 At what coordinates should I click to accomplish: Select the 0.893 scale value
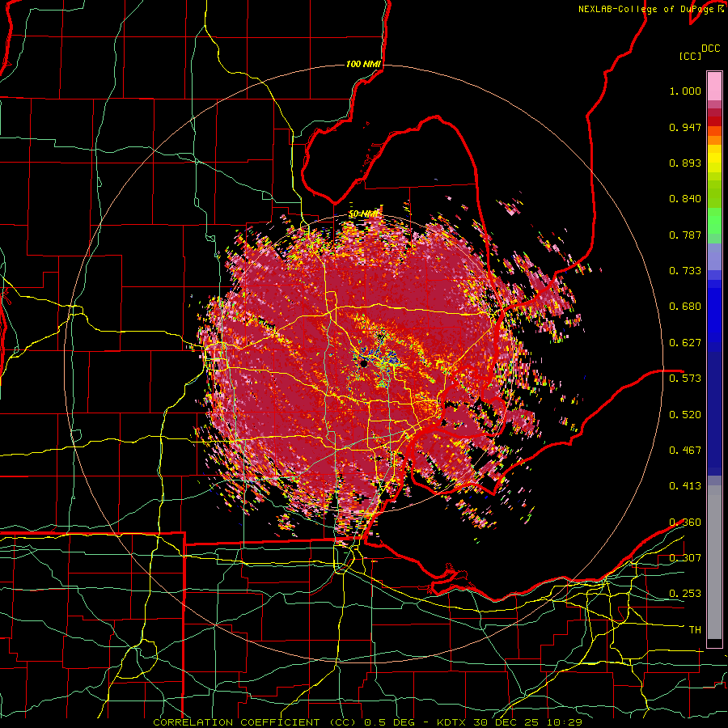tap(685, 163)
